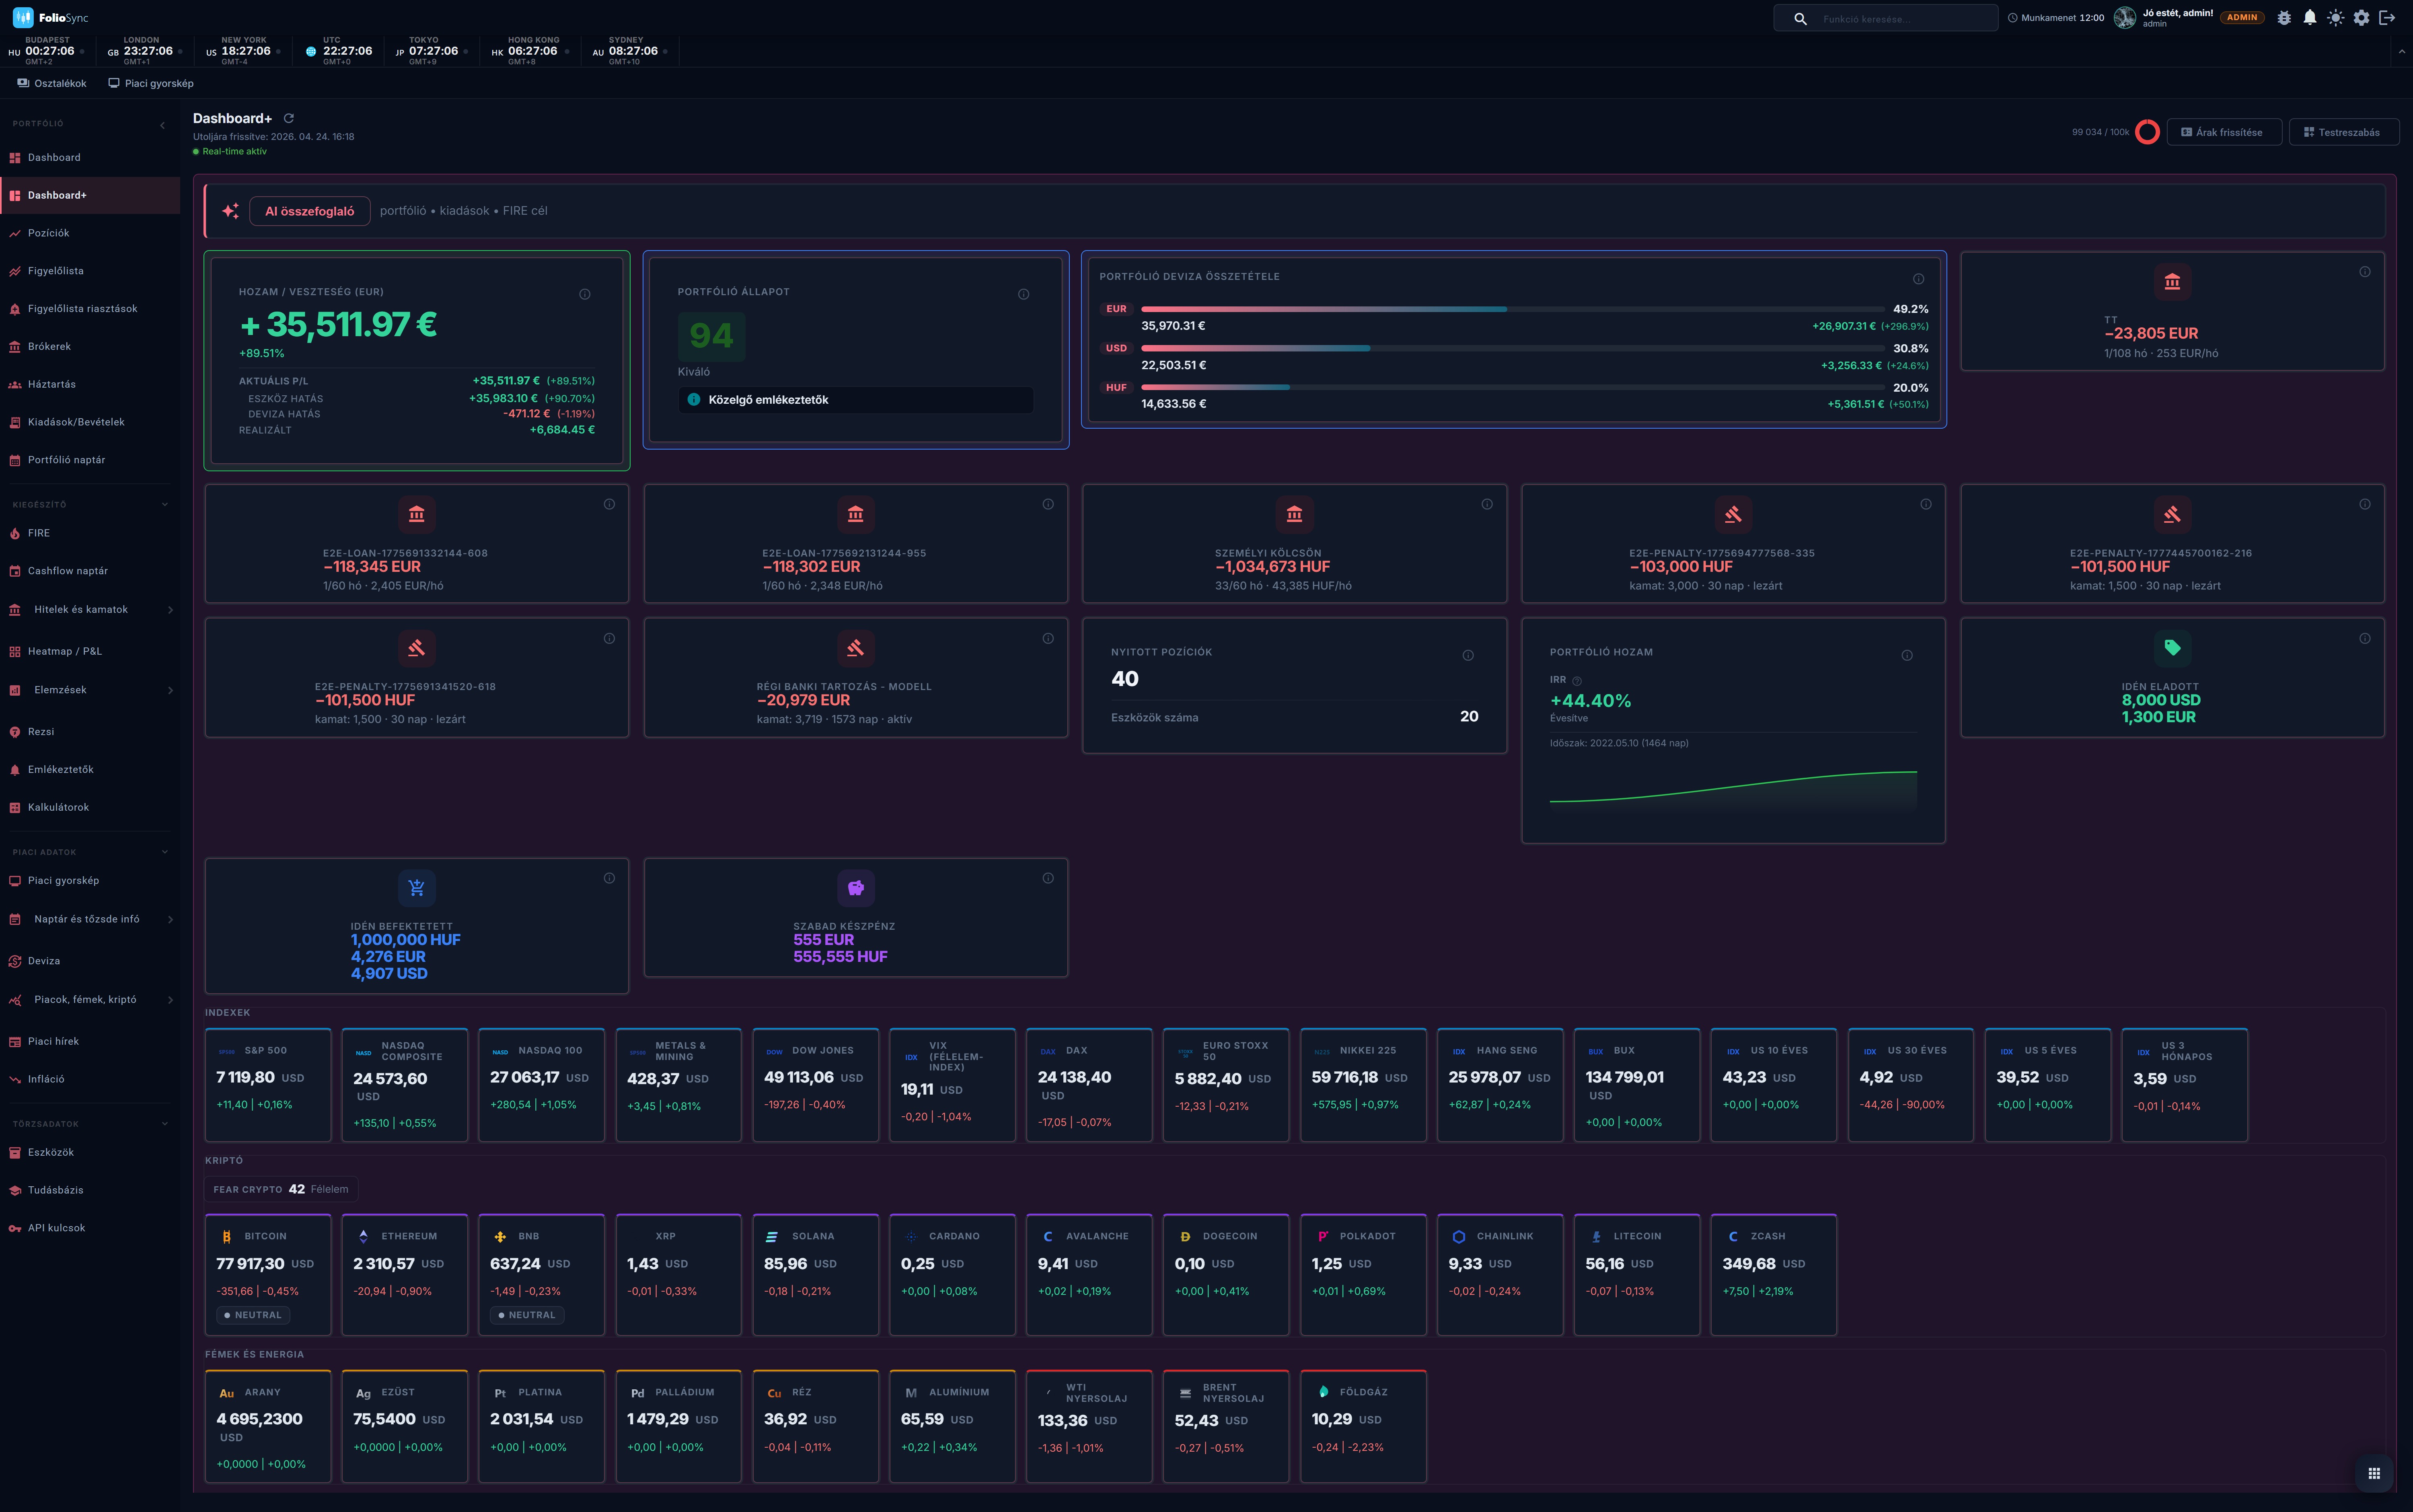Open settings gear in header
Screen dimensions: 2413x1512
2362,18
